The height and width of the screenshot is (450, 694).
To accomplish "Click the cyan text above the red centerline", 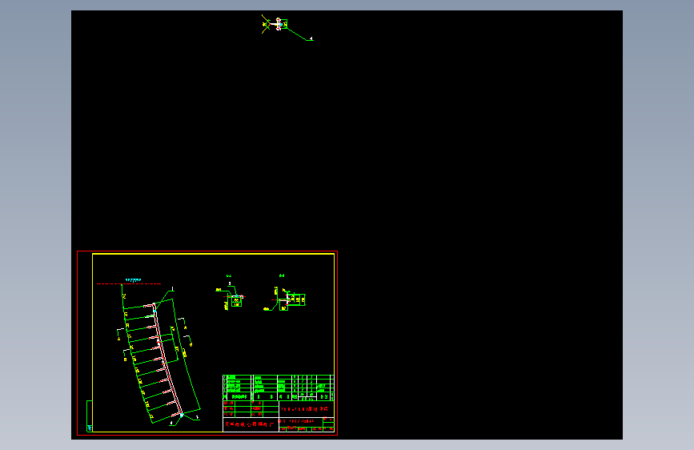I will click(133, 280).
